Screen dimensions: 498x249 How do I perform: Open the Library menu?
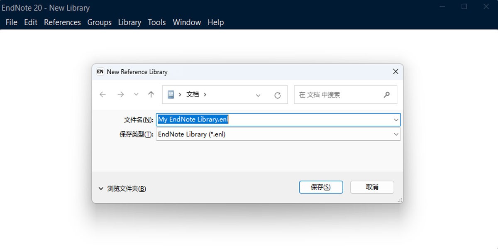pyautogui.click(x=129, y=22)
